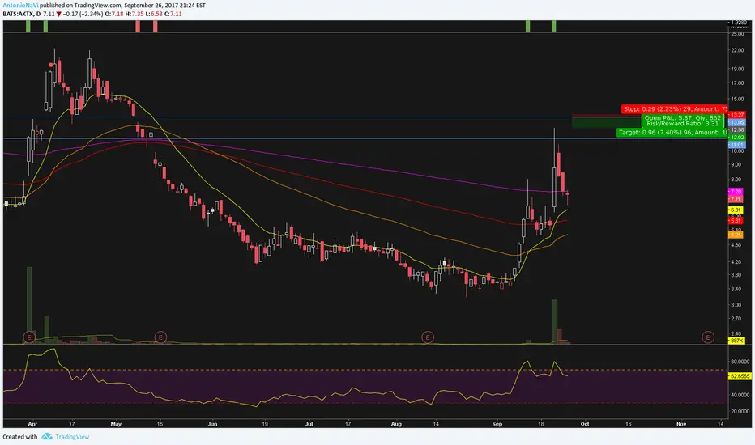Open the TradingView link beside 'Created with'
Viewport: 755px width, 445px height.
coord(72,437)
